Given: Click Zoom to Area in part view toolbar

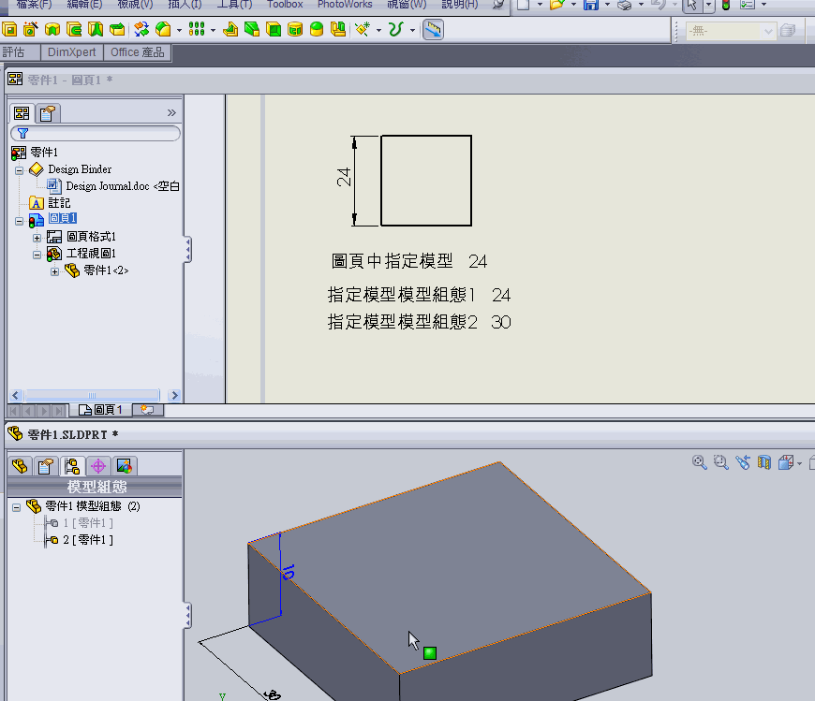Looking at the screenshot, I should click(x=721, y=462).
